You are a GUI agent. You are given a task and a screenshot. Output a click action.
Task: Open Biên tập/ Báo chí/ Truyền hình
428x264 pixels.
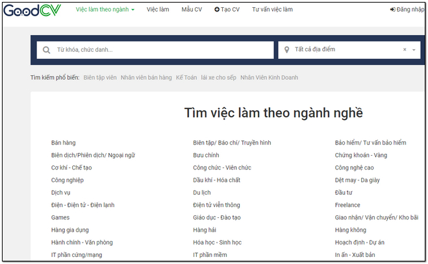tap(232, 143)
